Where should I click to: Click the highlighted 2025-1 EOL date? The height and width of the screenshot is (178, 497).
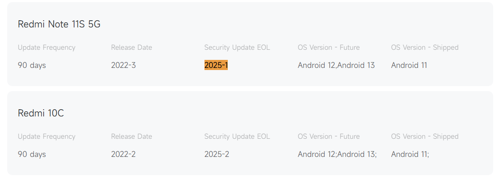pos(216,65)
